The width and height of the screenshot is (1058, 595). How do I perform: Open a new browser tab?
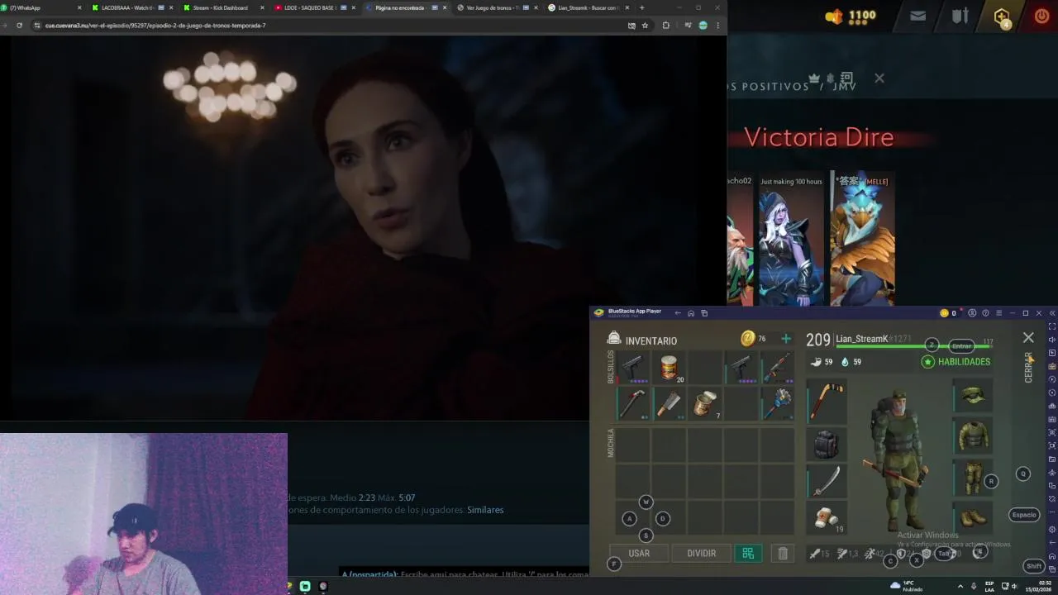coord(642,7)
